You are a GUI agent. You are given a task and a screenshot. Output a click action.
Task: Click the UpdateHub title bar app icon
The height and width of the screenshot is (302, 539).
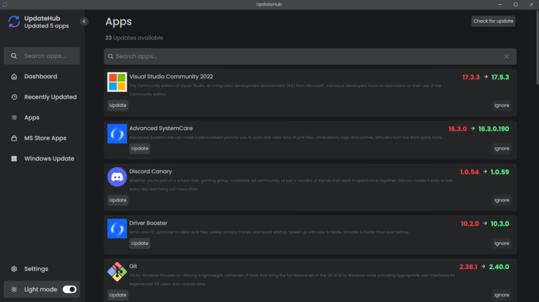[x=5, y=5]
